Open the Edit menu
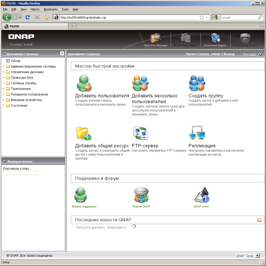The image size is (266, 266). coord(14,9)
